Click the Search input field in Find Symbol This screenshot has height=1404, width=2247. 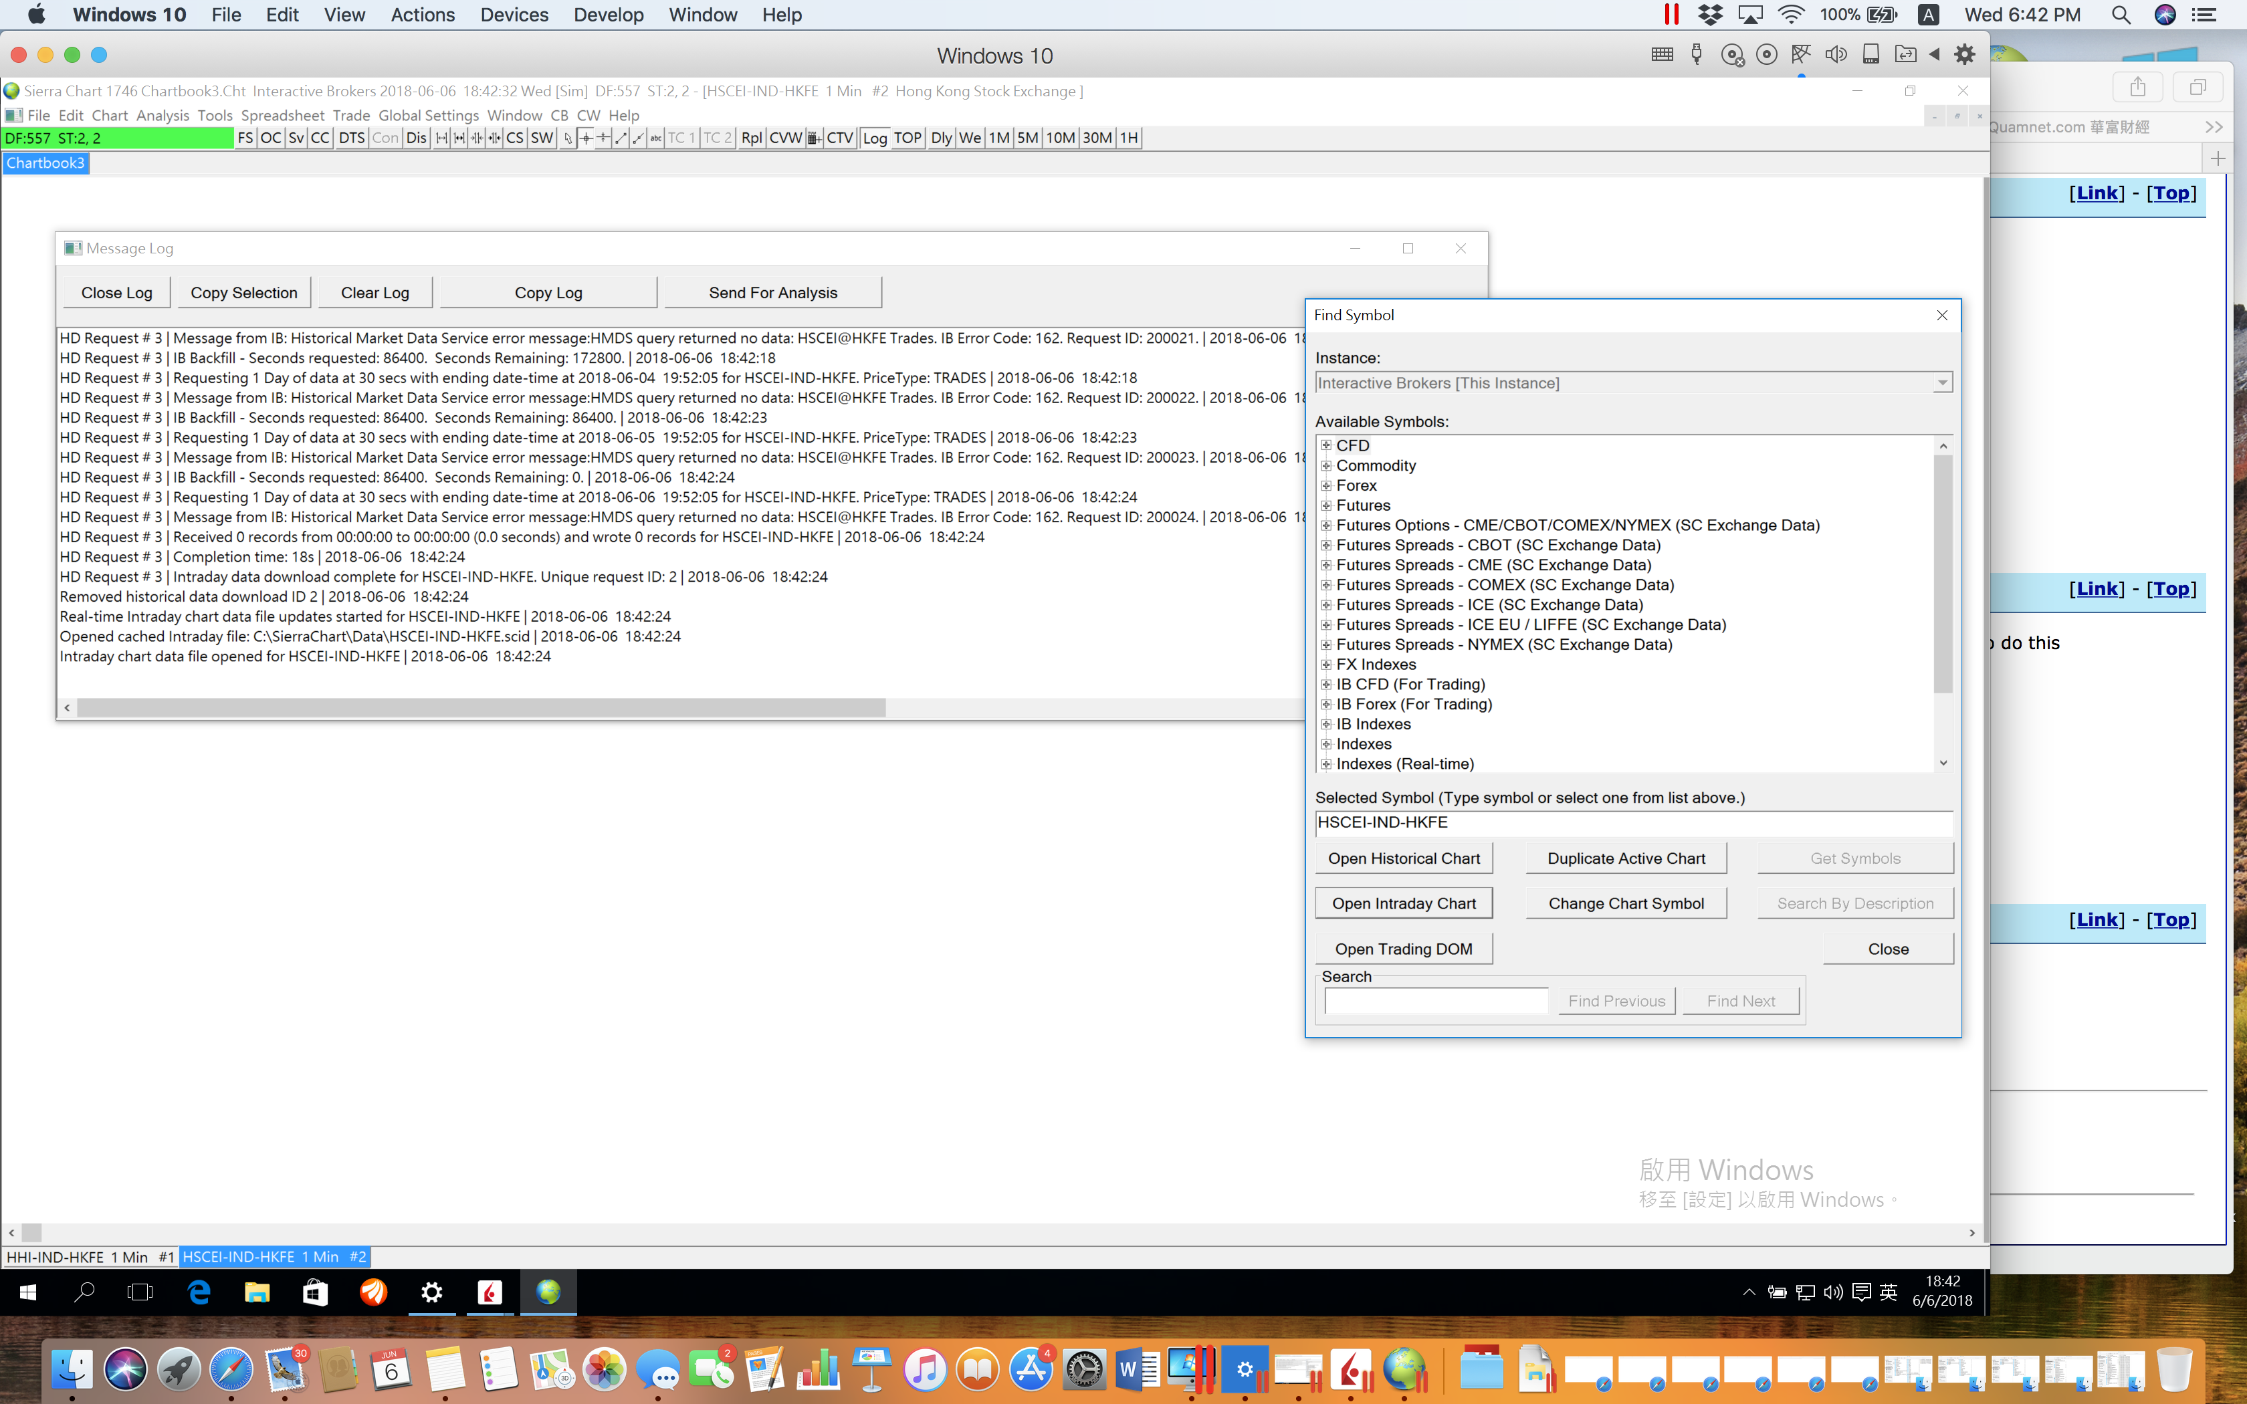pos(1436,1001)
